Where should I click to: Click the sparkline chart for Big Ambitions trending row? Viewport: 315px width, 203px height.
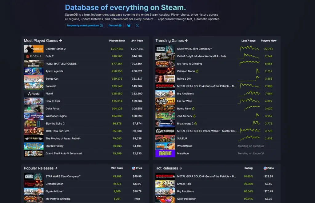click(249, 94)
